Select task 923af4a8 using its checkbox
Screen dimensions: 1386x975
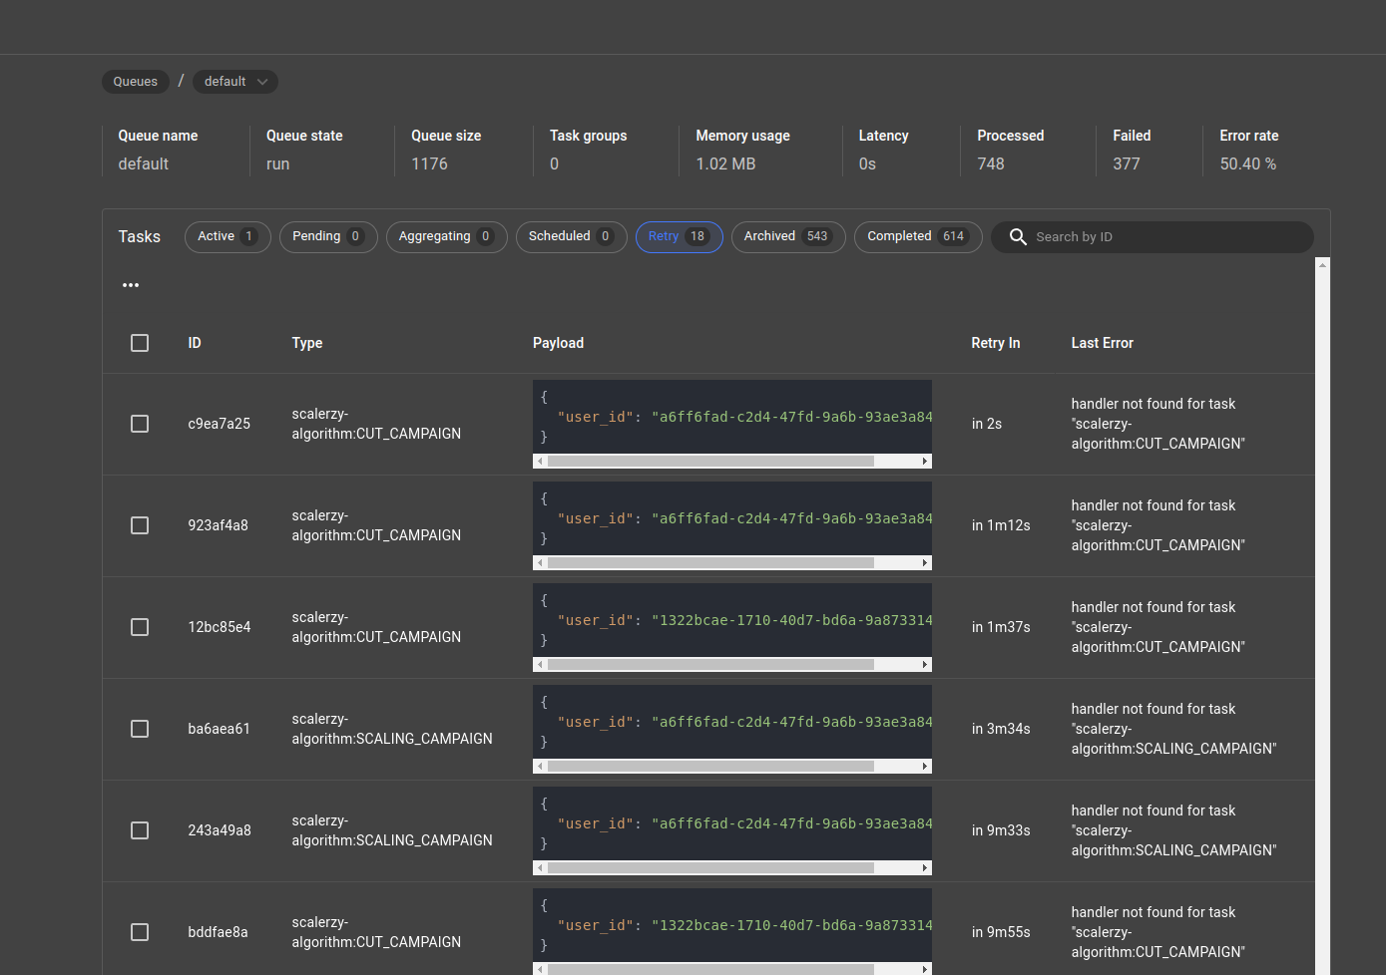[x=139, y=525]
